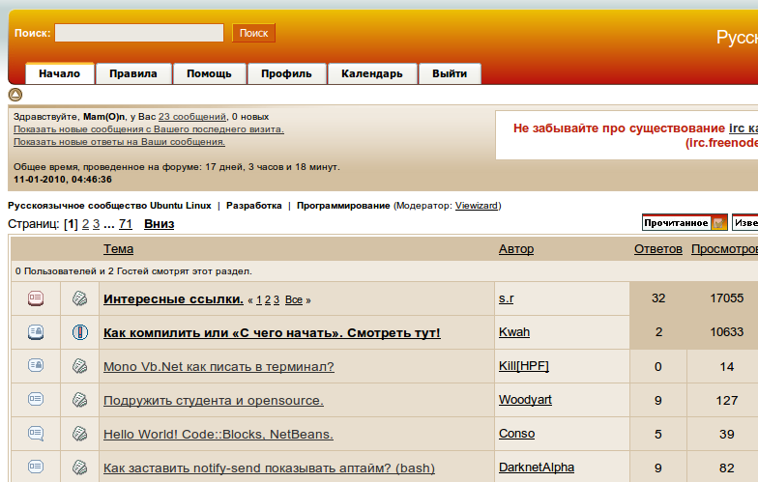The width and height of the screenshot is (758, 482).
Task: Focus the Поиск search input field
Action: [x=139, y=33]
